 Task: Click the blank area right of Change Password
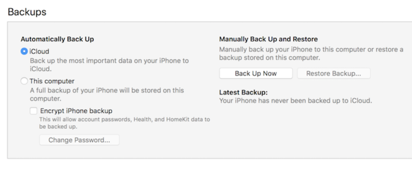166,140
